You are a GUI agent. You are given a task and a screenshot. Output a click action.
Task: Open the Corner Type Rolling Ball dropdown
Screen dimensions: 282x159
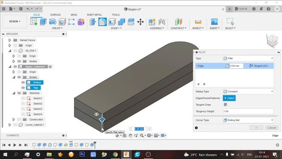click(248, 120)
